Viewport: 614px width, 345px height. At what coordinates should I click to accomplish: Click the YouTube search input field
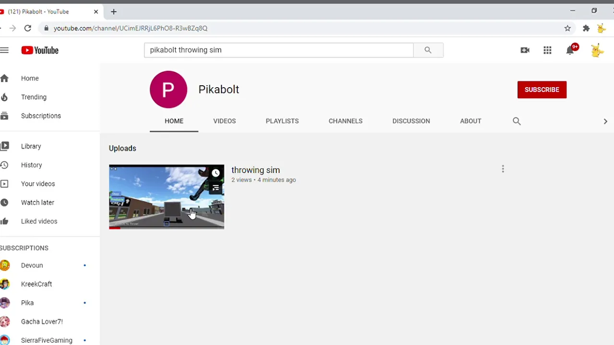click(279, 50)
